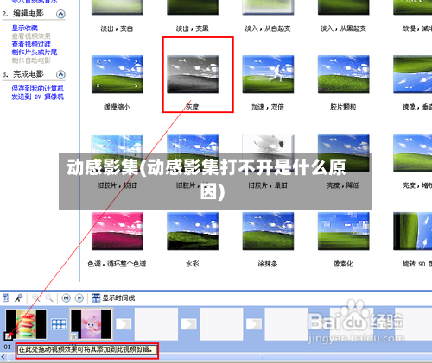Select the 加速，双倍 effect thumbnail
This screenshot has height=363, width=432.
point(268,74)
